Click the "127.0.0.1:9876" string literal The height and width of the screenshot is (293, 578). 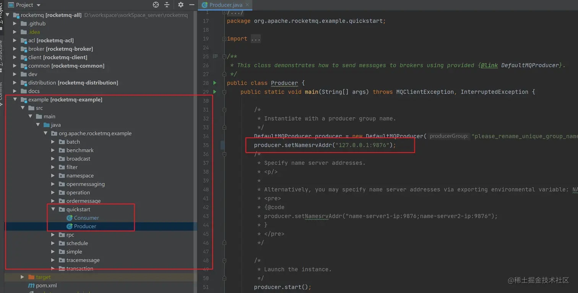[x=362, y=145]
